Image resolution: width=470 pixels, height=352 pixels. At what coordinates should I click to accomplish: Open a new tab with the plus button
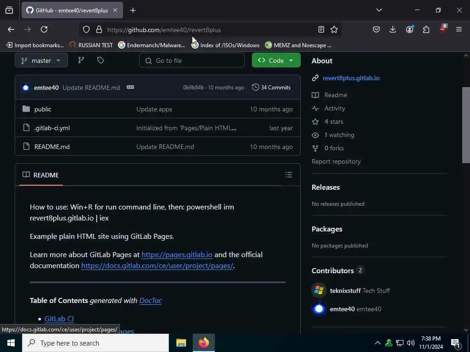coord(133,11)
